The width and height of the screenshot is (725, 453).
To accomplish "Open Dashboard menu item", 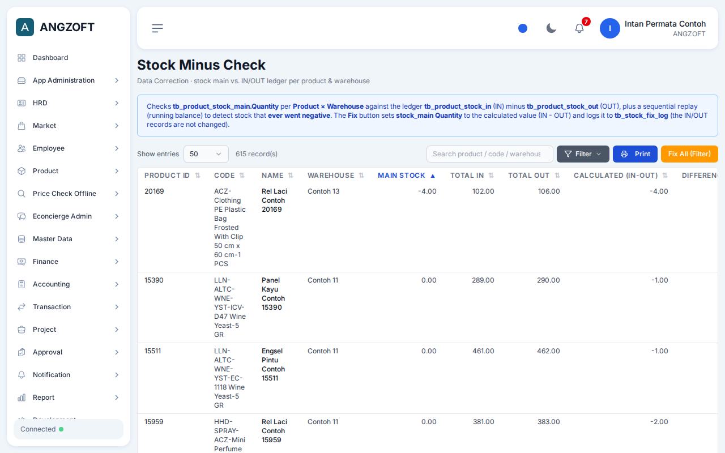I will [69, 58].
